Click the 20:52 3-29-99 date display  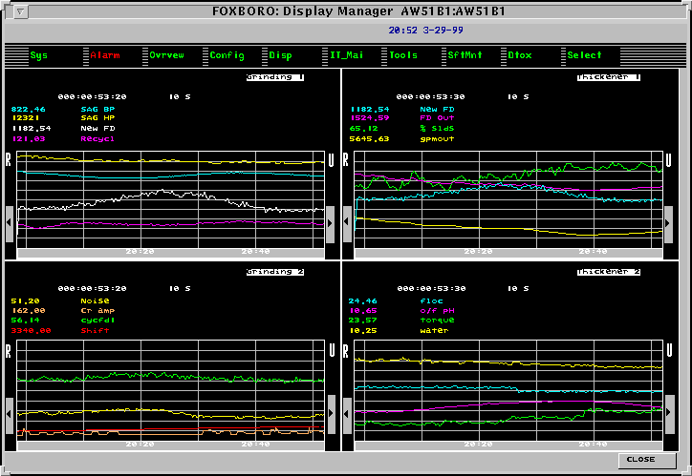pos(426,31)
